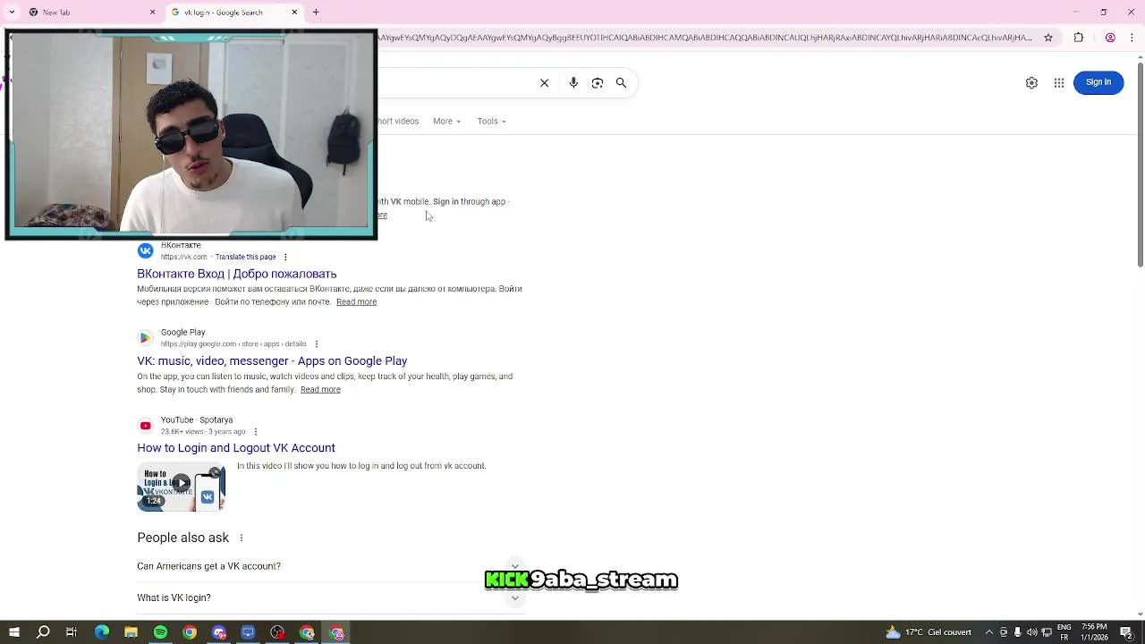This screenshot has width=1145, height=644.
Task: Open options menu for the Google Play result
Action: click(x=316, y=344)
